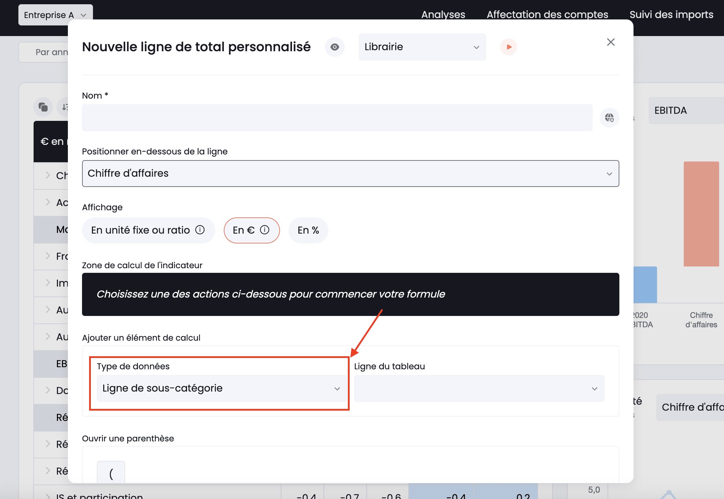Click the 'Par ann' period selector in background
Screen dimensions: 724x499
(43, 52)
